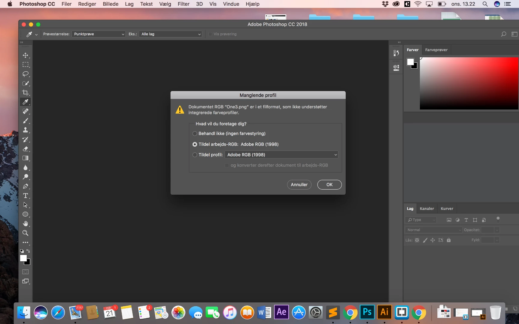Open the Hjælp menu

tap(252, 4)
